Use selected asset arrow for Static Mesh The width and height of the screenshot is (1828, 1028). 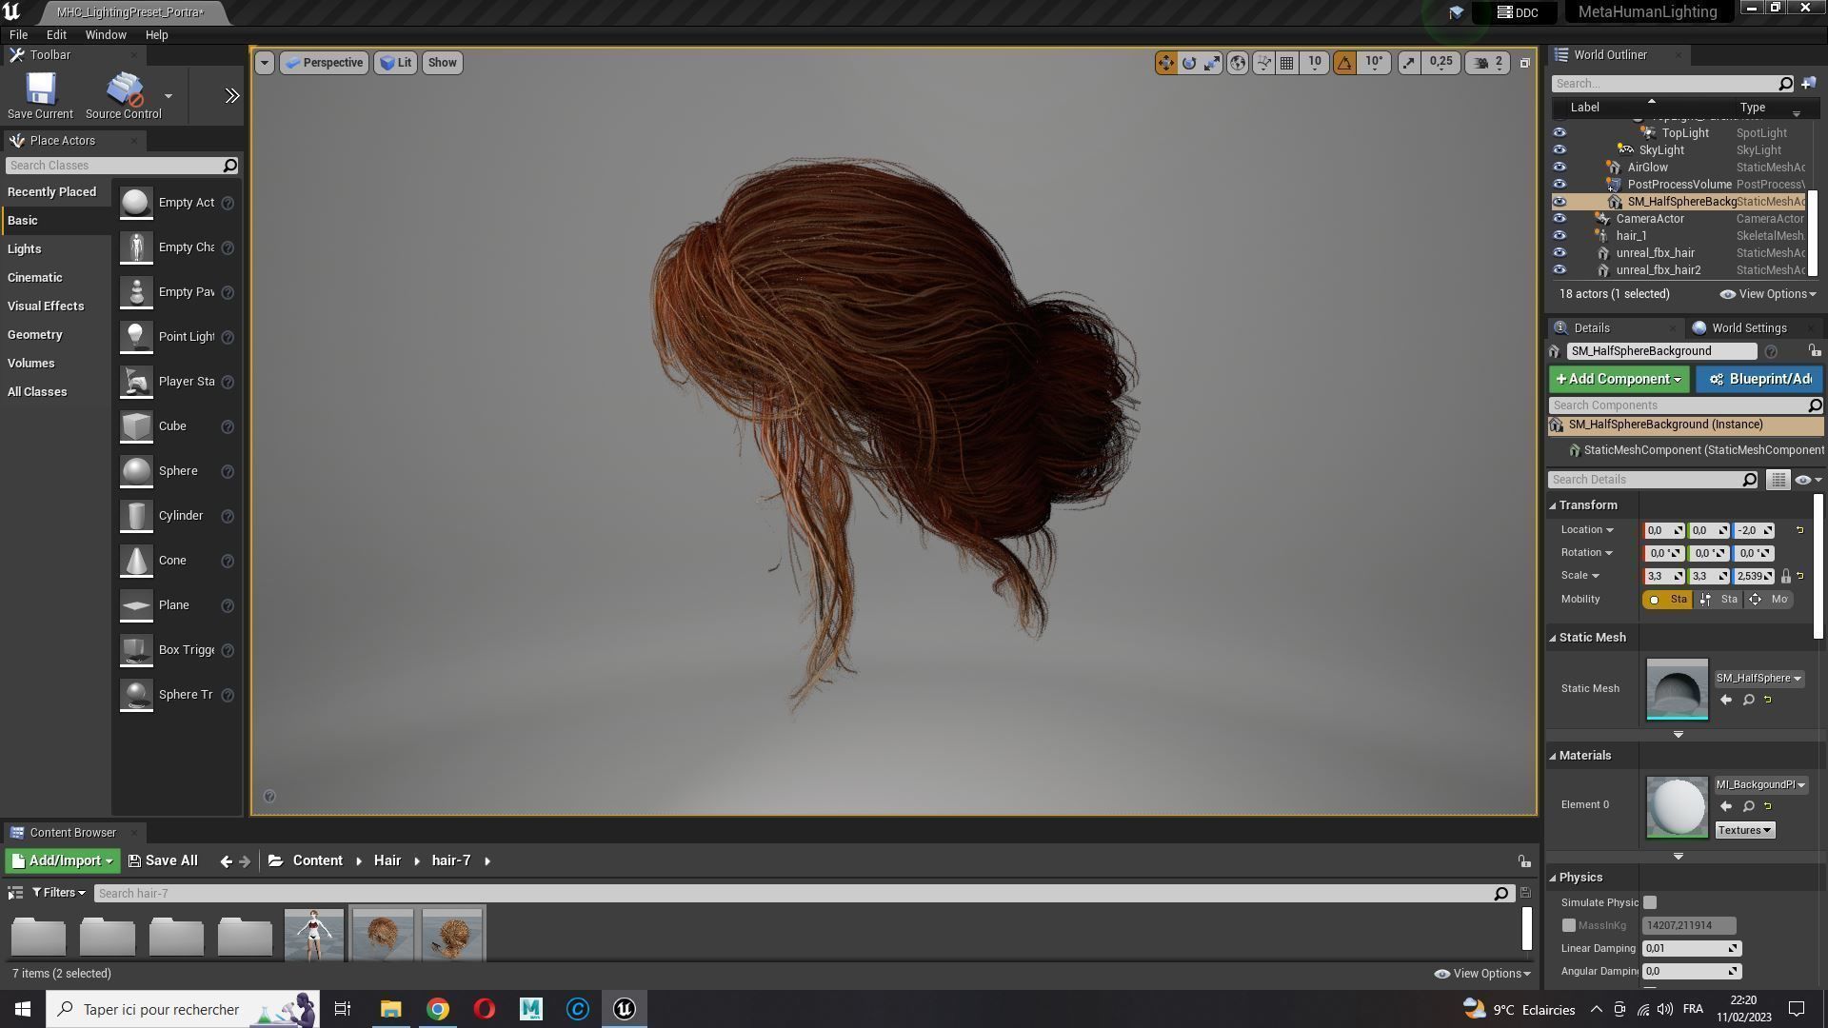pos(1726,701)
